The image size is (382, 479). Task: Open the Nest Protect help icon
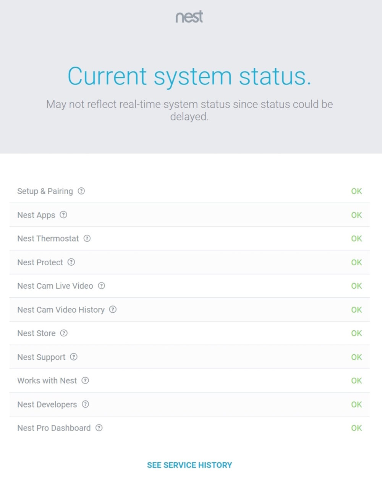pos(71,262)
